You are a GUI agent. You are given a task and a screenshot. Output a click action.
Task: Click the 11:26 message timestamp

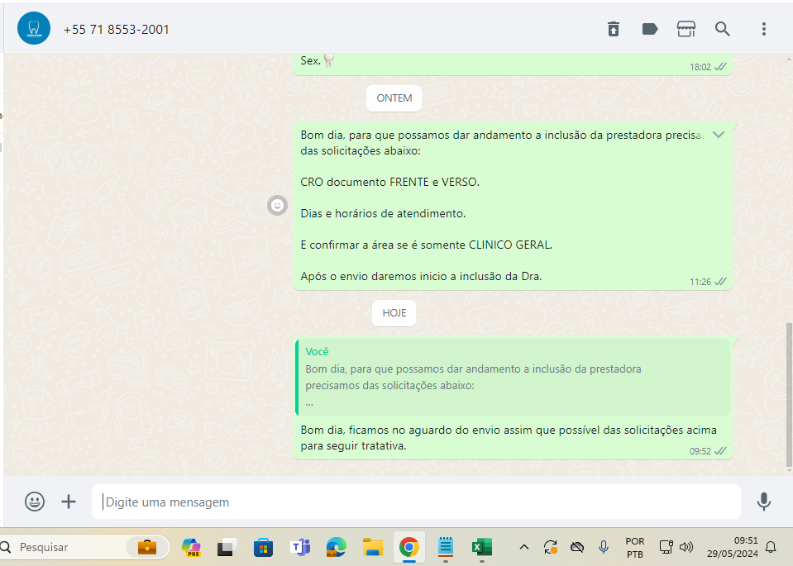click(700, 282)
